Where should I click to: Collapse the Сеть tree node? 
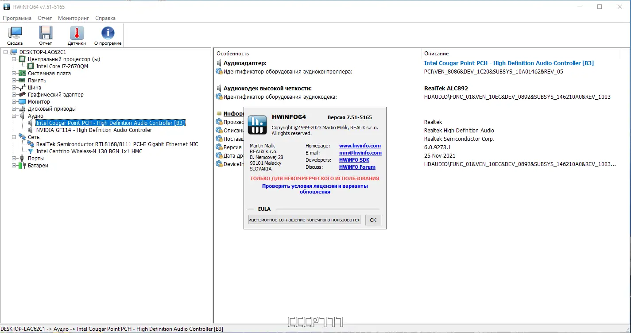(x=14, y=137)
